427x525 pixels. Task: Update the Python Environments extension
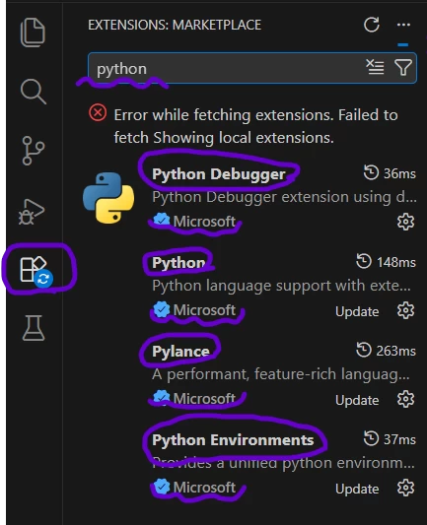pyautogui.click(x=357, y=490)
